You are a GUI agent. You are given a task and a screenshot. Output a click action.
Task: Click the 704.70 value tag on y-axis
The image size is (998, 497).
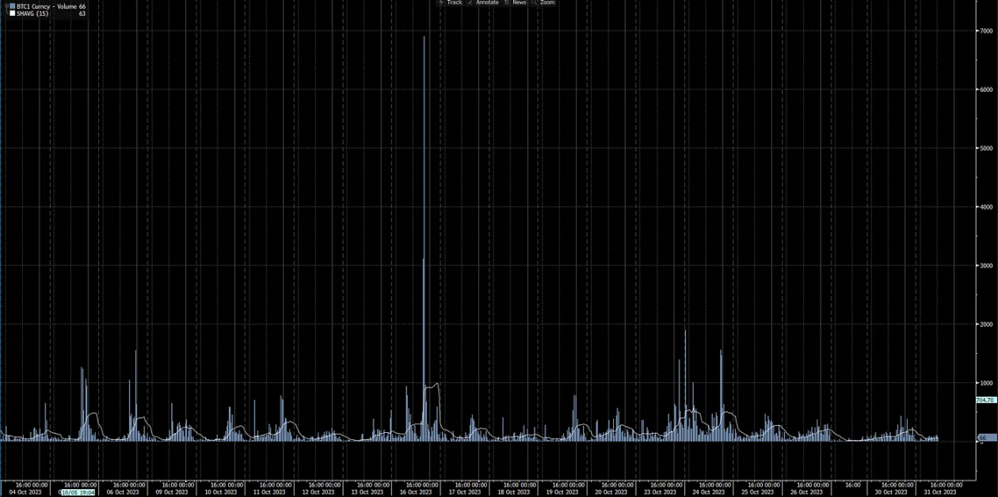pyautogui.click(x=985, y=400)
